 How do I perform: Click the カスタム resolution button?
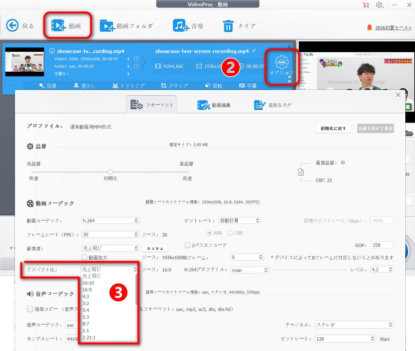coord(155,248)
